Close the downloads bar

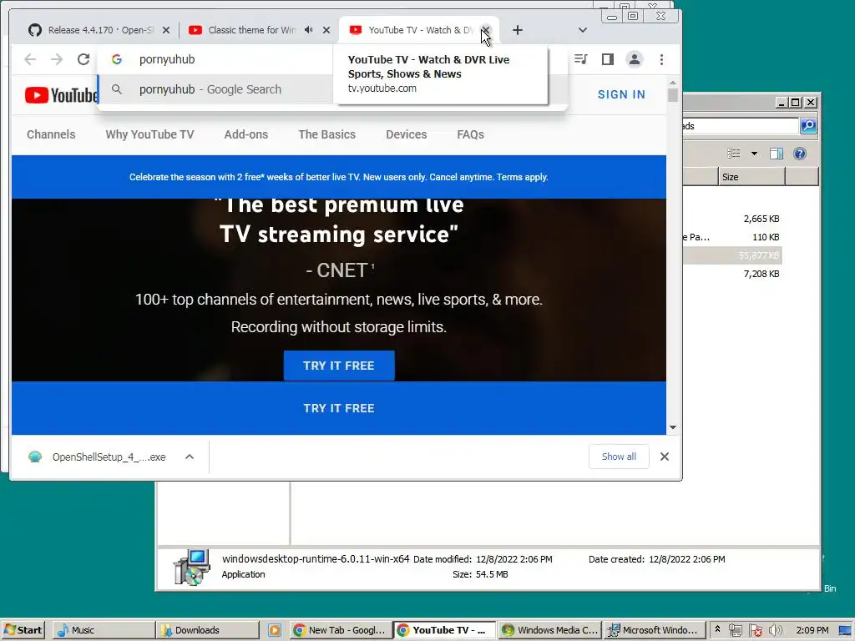(x=664, y=457)
